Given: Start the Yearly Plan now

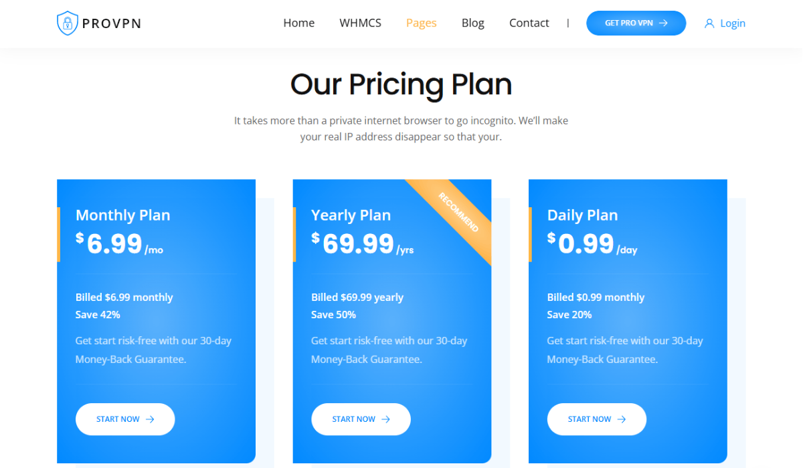Looking at the screenshot, I should (361, 419).
